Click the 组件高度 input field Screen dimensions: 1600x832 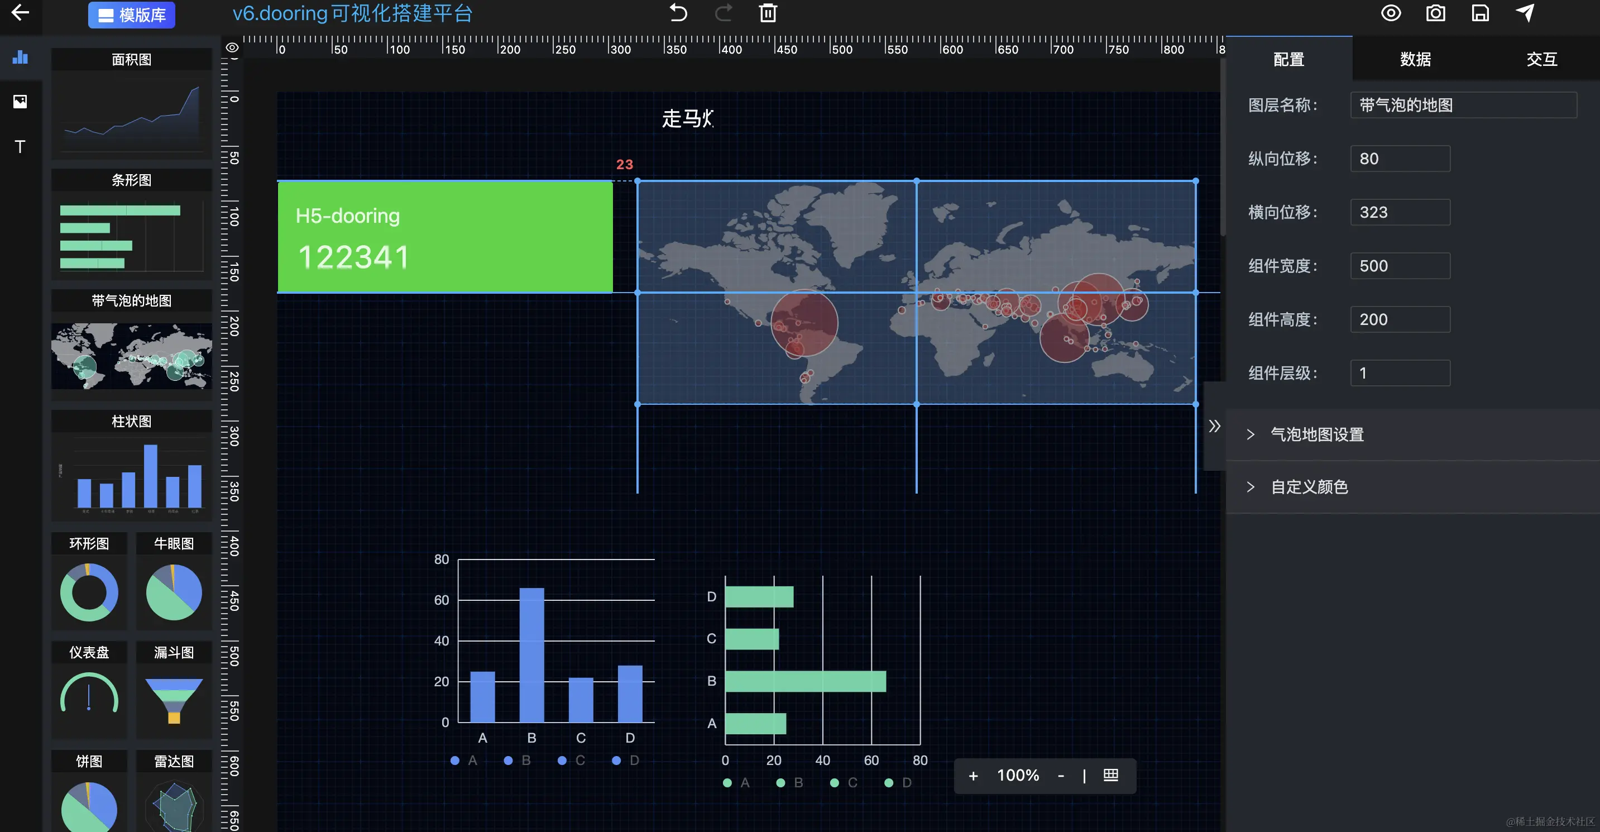(x=1400, y=319)
